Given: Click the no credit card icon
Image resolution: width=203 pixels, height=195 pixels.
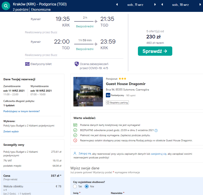Looking at the screenshot, I should tap(75, 125).
